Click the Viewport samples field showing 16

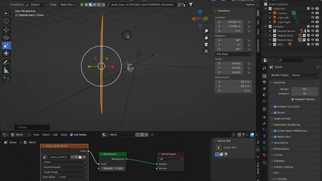304,94
